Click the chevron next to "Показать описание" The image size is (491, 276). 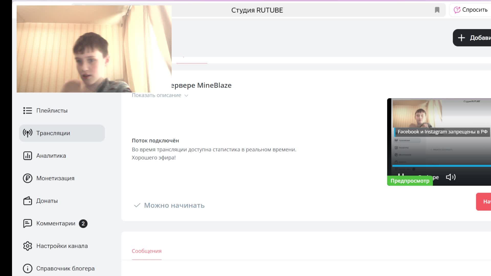(x=186, y=96)
